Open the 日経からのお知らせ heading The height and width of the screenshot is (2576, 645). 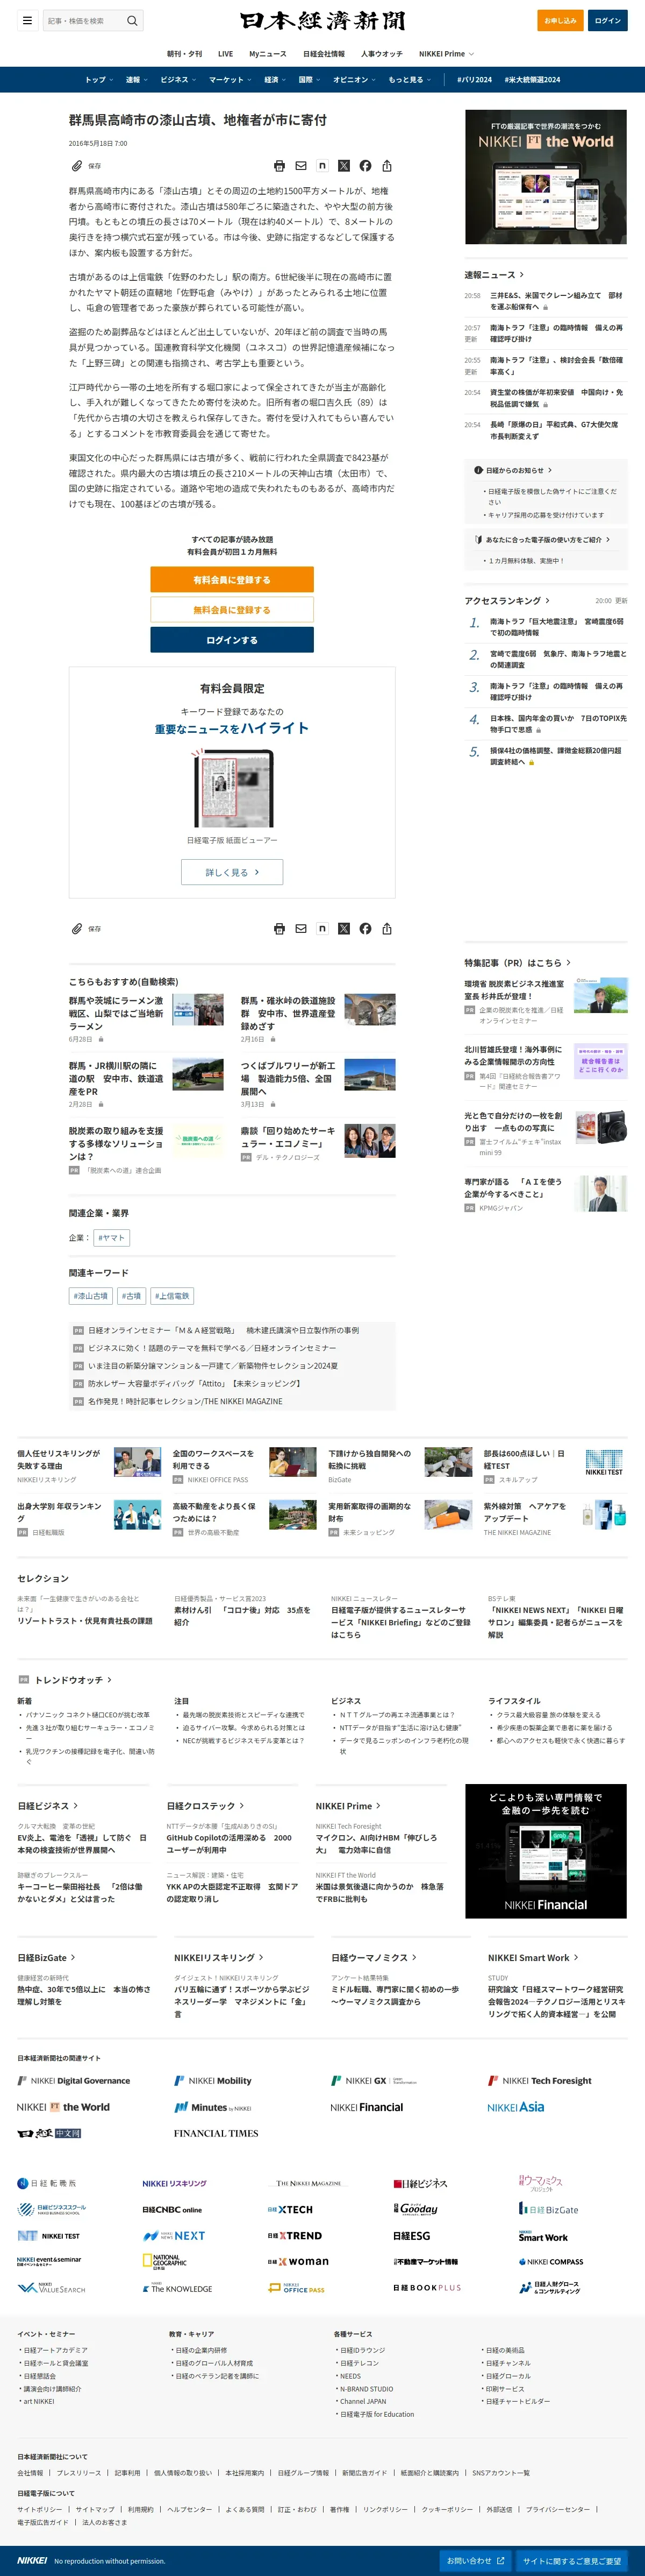coord(514,470)
